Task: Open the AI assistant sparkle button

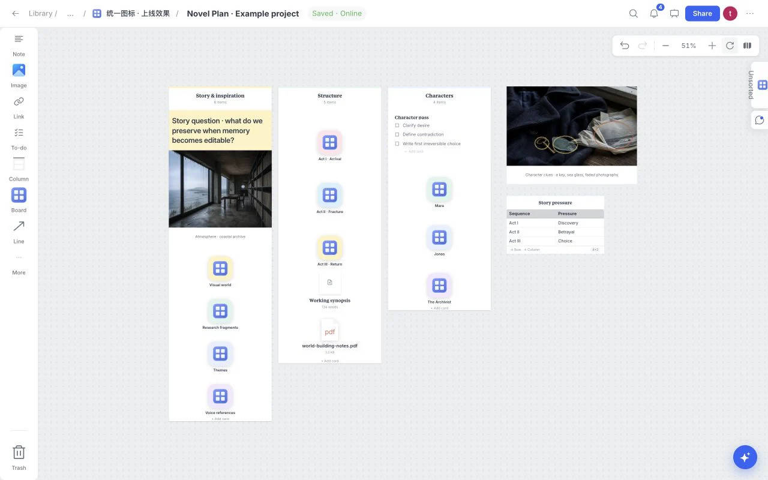Action: [x=745, y=457]
